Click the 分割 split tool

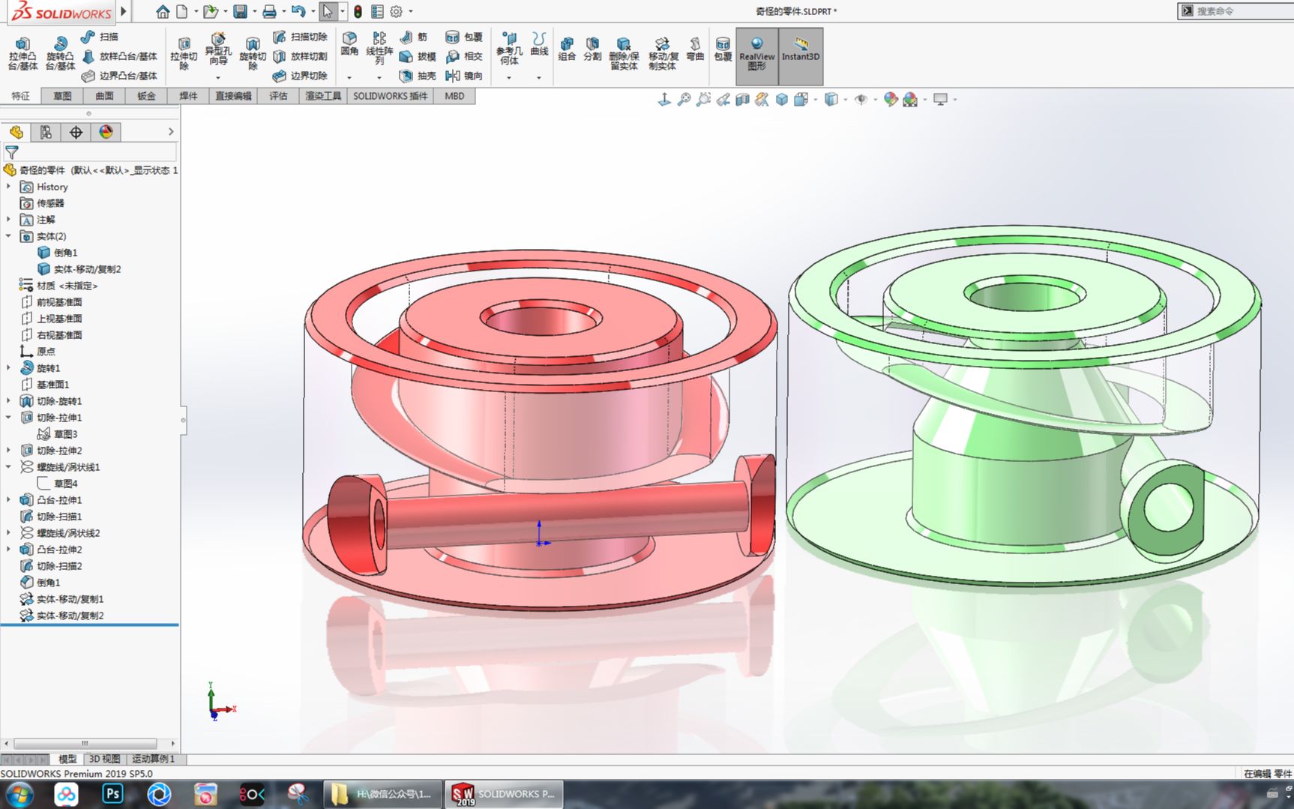click(592, 49)
